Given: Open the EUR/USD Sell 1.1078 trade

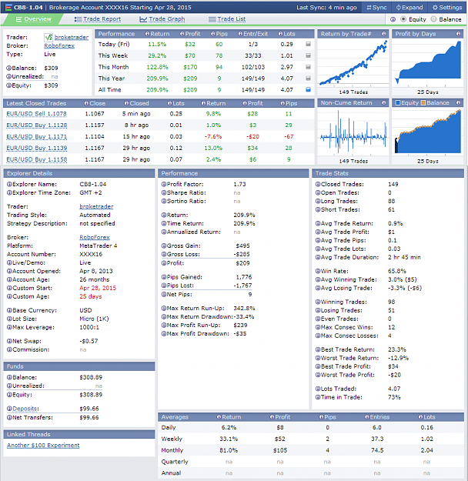Looking at the screenshot, I should pyautogui.click(x=36, y=114).
